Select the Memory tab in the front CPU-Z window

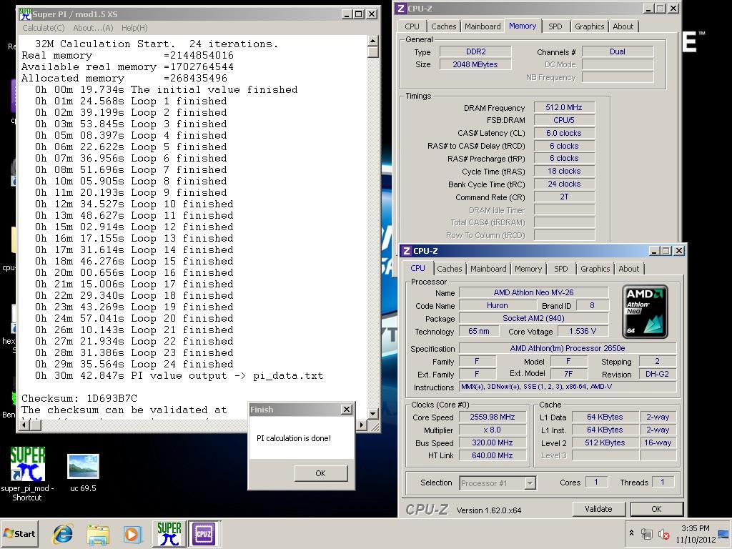[x=528, y=269]
